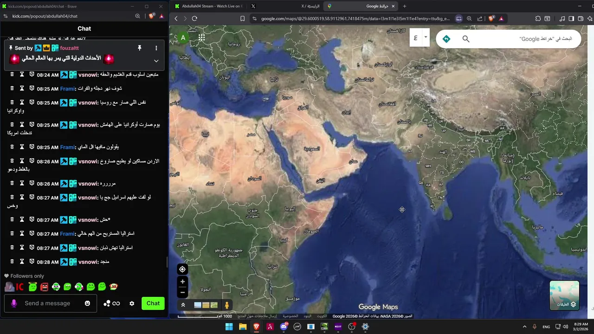Viewport: 594px width, 334px height.
Task: Ban user with shield icon on 08:28 AM message
Action: tap(32, 262)
